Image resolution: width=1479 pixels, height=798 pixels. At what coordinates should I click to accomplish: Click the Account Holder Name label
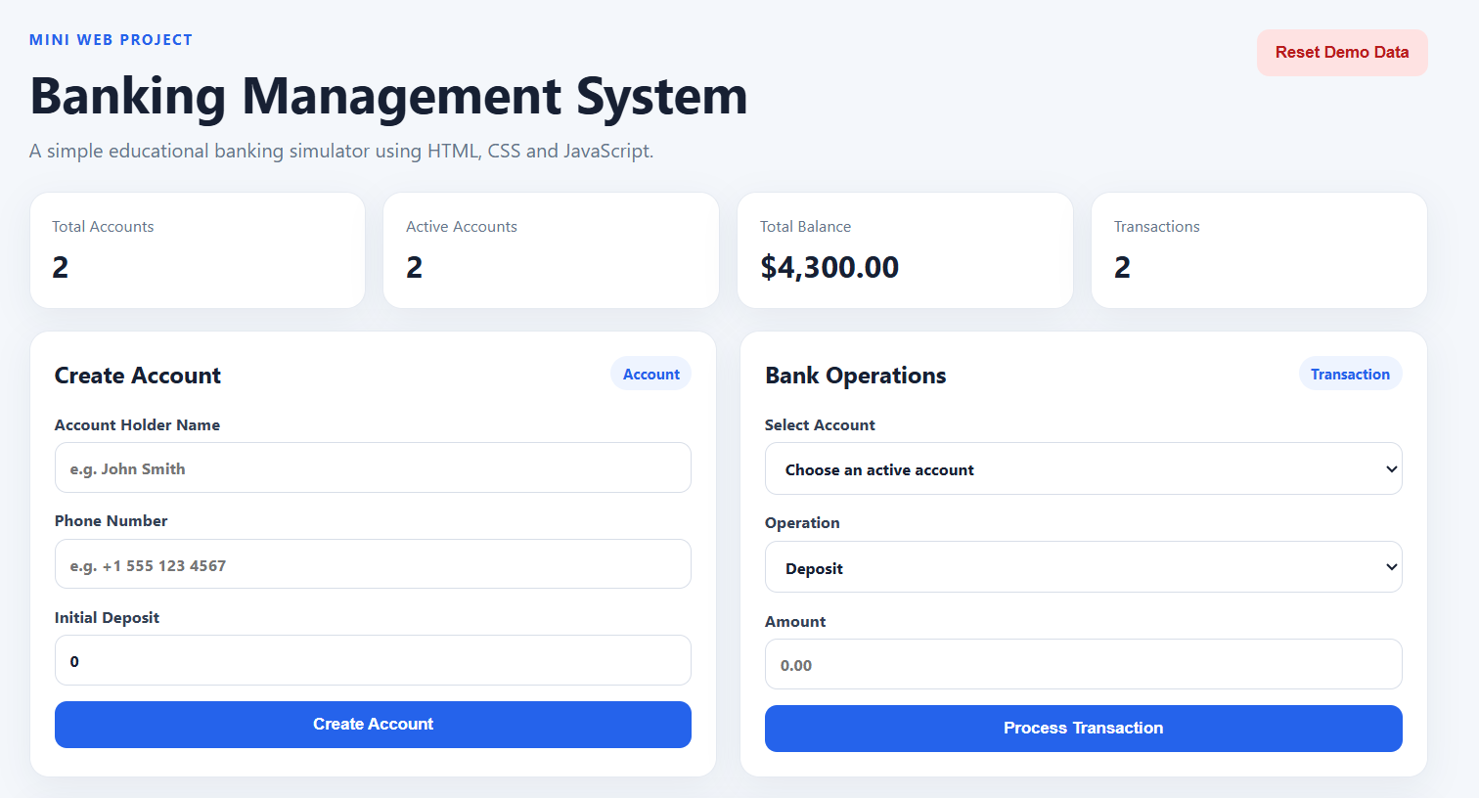coord(137,424)
